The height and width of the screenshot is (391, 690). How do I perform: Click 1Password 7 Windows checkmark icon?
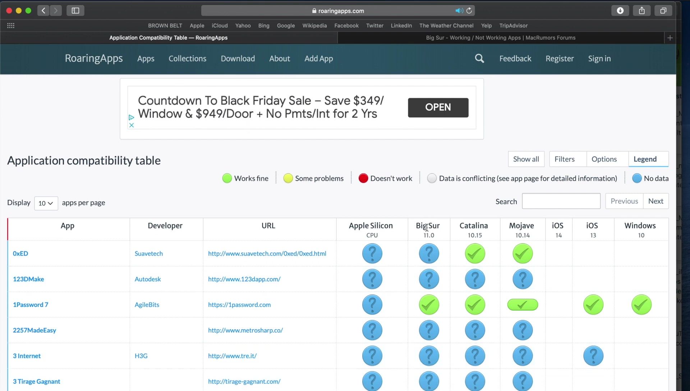[641, 305]
